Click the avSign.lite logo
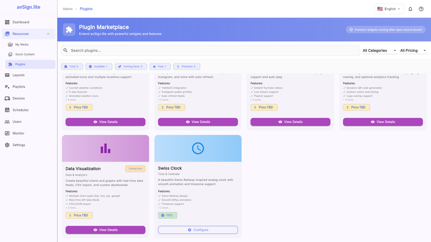The height and width of the screenshot is (242, 431). click(29, 7)
